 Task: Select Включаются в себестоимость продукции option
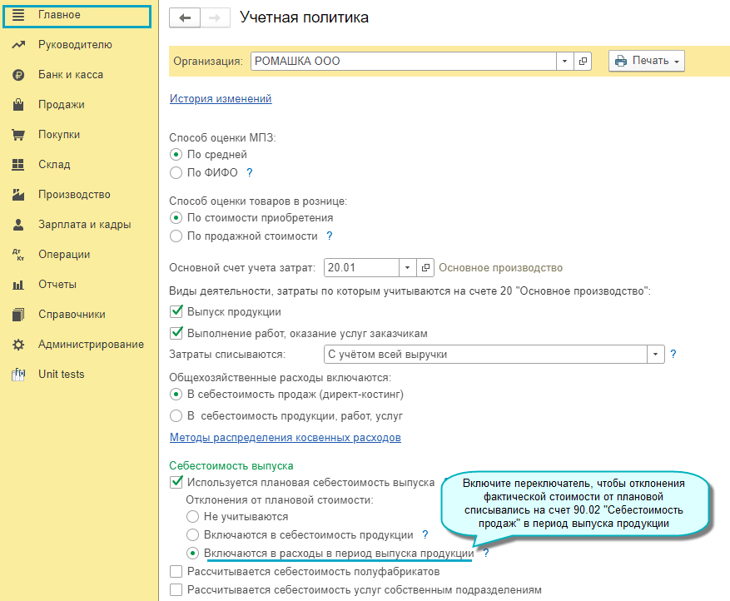193,535
